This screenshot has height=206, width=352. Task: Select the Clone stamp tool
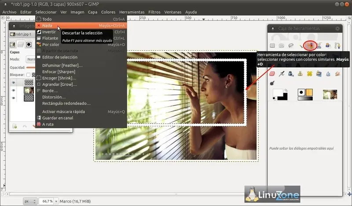click(300, 74)
